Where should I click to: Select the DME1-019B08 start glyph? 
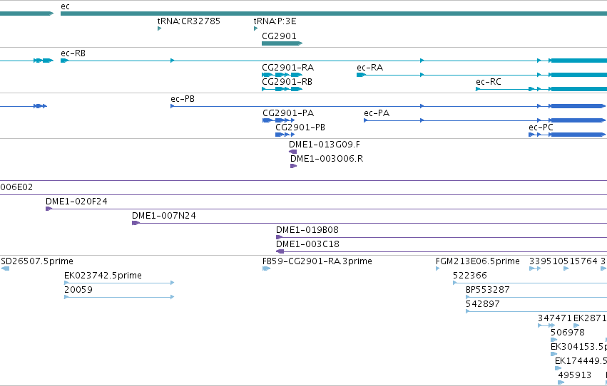point(279,237)
